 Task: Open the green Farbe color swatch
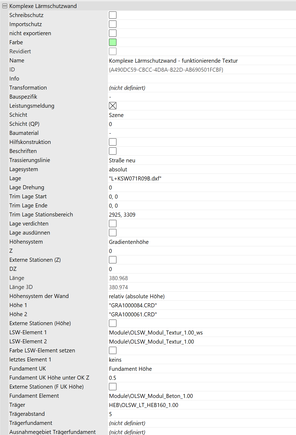(x=113, y=42)
